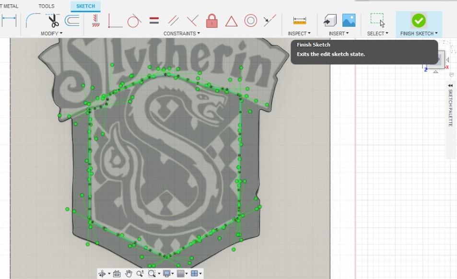This screenshot has height=279, width=457.
Task: Apply the Parallel constraint
Action: point(173,21)
